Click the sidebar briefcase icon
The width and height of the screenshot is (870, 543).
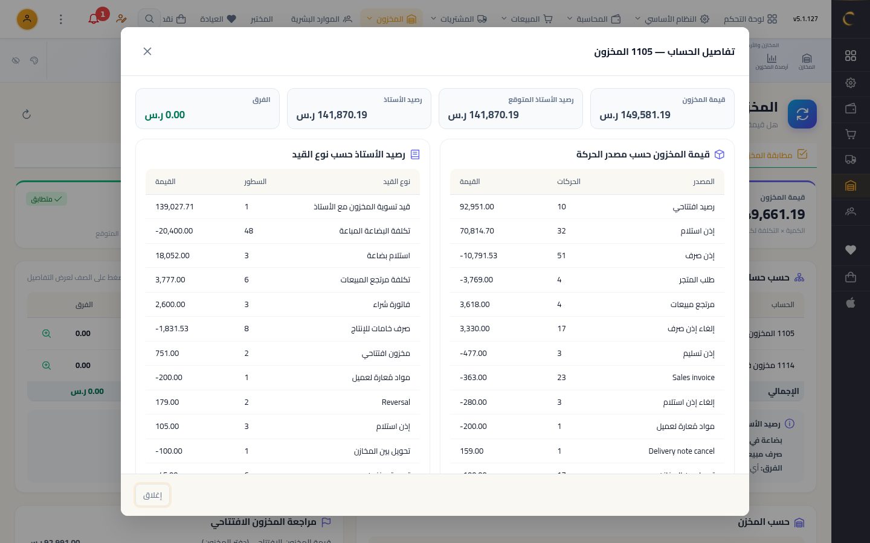click(x=851, y=277)
